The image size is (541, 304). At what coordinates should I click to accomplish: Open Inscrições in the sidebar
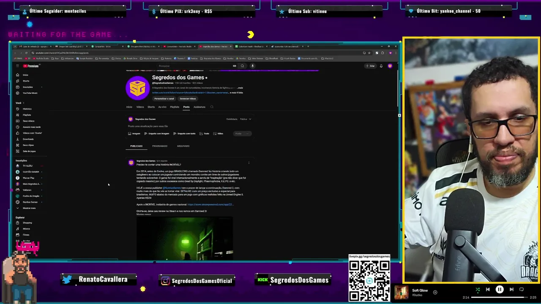(27, 87)
